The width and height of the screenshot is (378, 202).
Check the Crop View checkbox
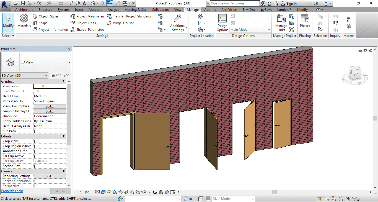(36, 141)
